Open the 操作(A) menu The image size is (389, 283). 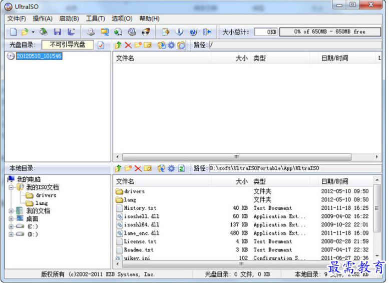(43, 19)
